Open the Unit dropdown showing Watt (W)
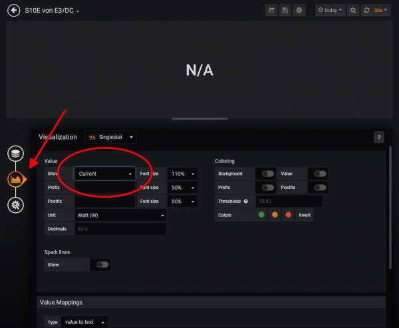 [120, 216]
